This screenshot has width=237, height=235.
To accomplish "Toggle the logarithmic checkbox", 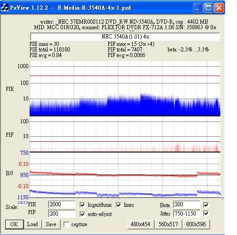I will [82, 205].
